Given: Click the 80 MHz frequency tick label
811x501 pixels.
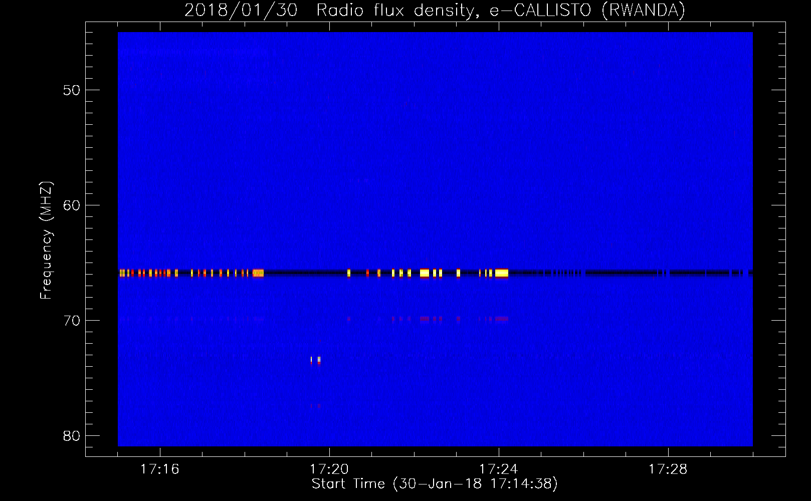Looking at the screenshot, I should tap(72, 436).
